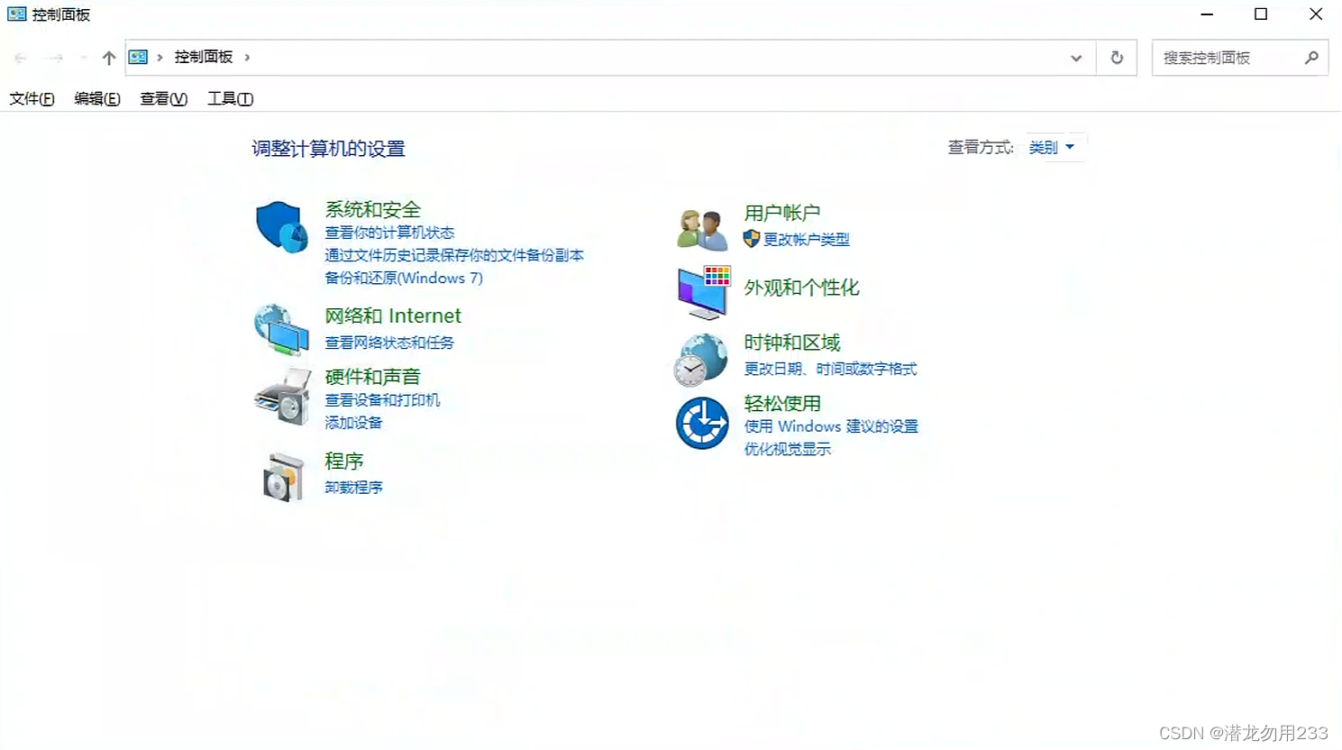The width and height of the screenshot is (1342, 750).
Task: Open the 时钟和区域 heading link
Action: pos(792,343)
